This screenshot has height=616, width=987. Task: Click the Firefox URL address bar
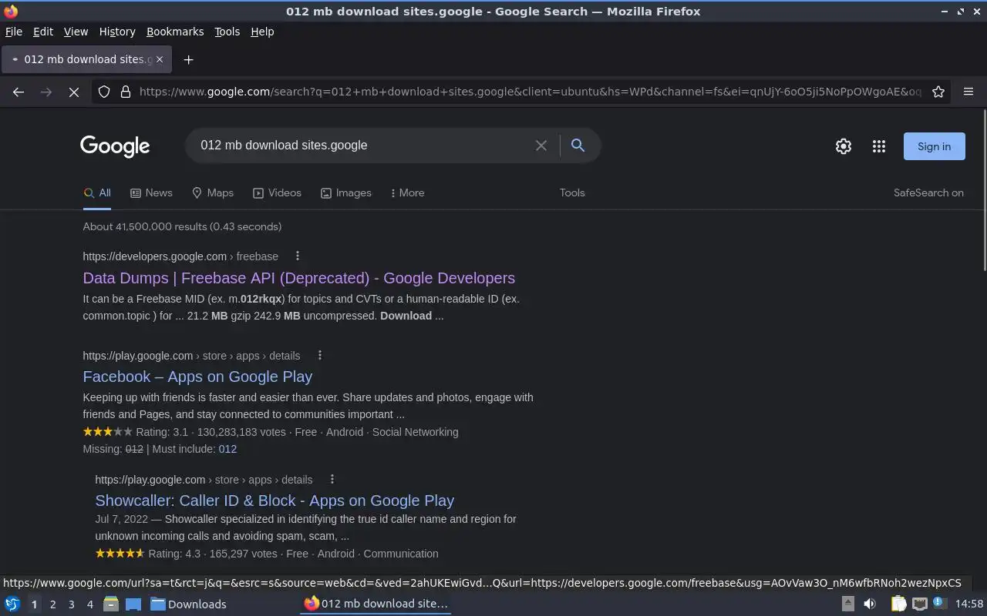tap(530, 92)
